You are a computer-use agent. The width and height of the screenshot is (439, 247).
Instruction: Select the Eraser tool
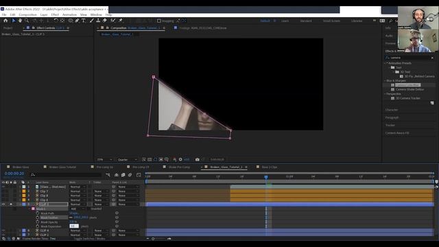105,21
